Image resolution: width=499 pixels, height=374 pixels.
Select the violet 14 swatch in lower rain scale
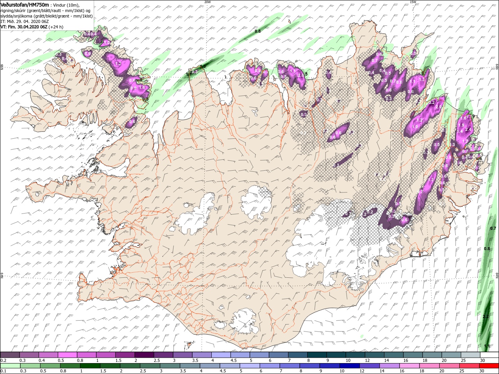coord(389,366)
